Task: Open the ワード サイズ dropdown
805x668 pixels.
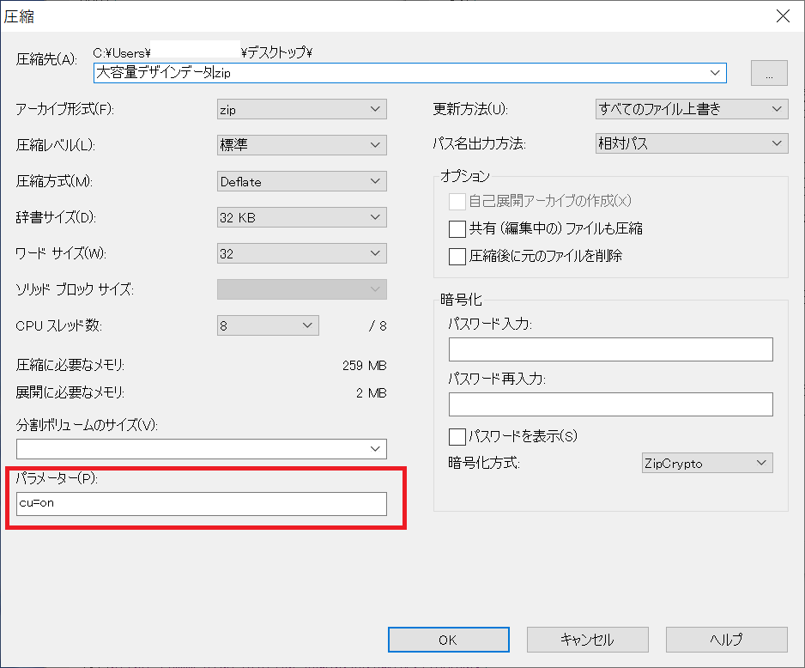Action: [301, 253]
